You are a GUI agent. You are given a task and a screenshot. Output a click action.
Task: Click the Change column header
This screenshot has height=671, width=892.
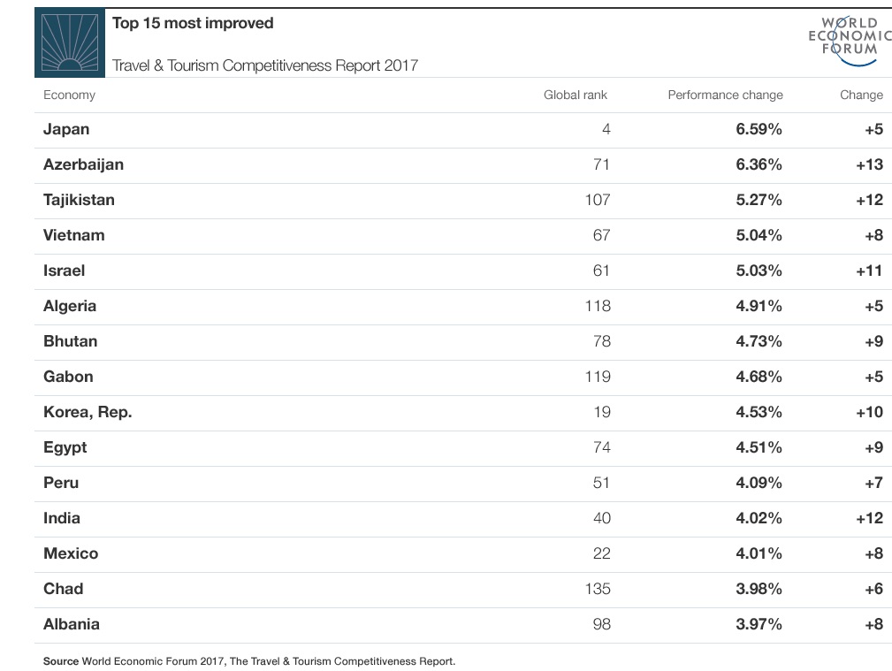pos(861,95)
